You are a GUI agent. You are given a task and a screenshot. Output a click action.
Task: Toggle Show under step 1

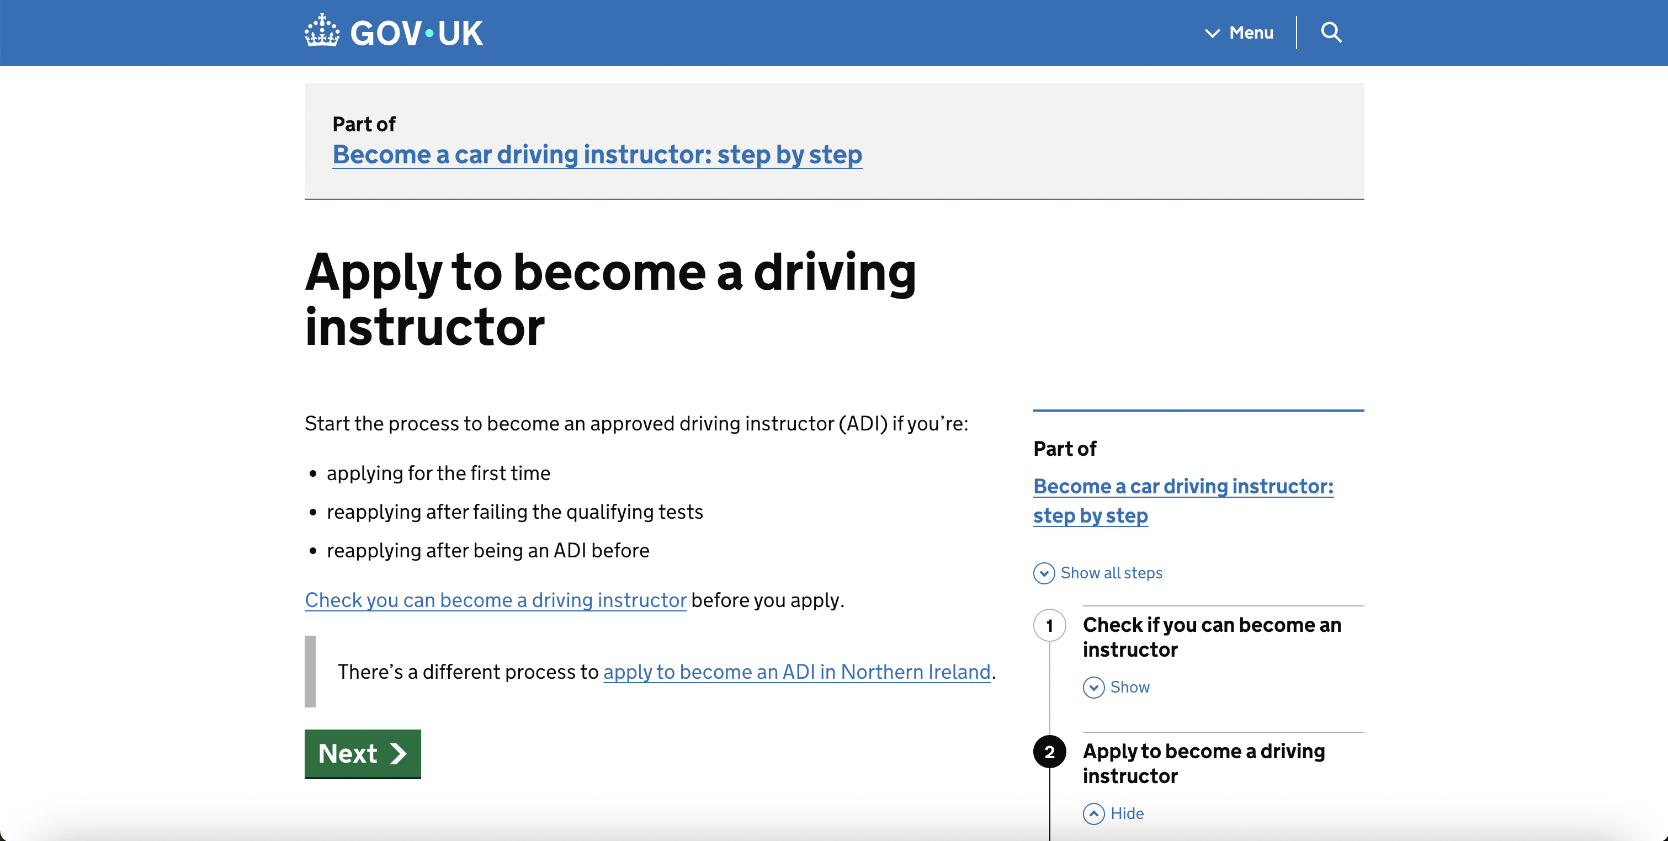pos(1129,687)
